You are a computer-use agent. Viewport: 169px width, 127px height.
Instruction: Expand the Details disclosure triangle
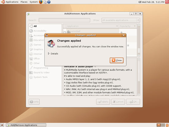click(x=49, y=54)
